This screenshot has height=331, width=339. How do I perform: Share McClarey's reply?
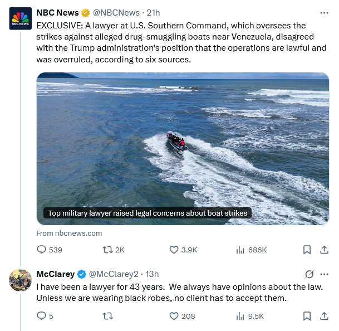(x=324, y=316)
